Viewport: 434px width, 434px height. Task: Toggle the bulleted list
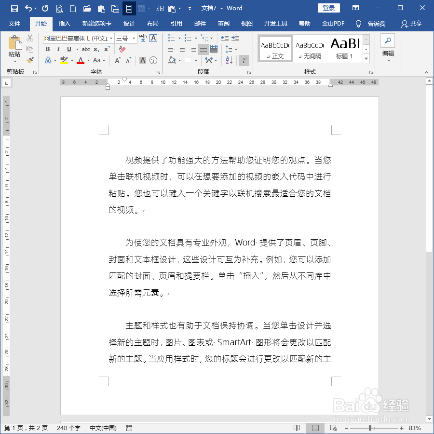click(171, 37)
